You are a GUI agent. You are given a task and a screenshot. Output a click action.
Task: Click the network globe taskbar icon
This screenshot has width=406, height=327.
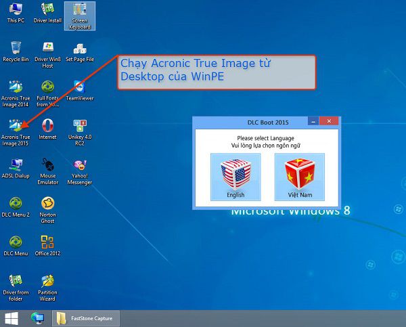click(x=37, y=318)
